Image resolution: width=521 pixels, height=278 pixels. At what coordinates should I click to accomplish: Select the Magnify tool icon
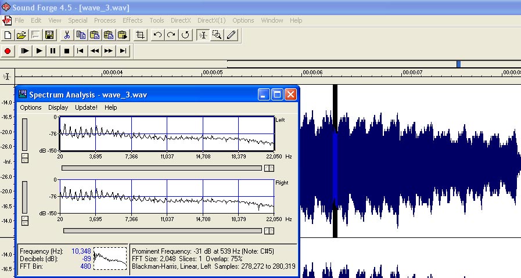point(217,35)
